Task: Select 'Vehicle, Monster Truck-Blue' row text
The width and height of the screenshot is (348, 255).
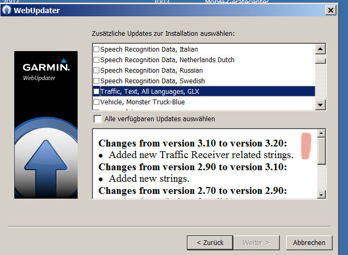Action: 143,102
